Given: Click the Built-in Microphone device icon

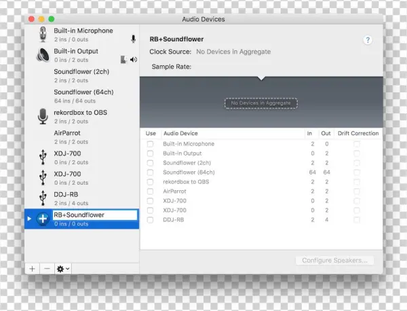Looking at the screenshot, I should coord(43,35).
